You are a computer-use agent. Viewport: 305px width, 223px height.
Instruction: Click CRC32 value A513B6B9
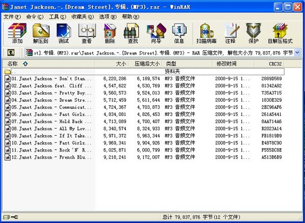pyautogui.click(x=271, y=157)
